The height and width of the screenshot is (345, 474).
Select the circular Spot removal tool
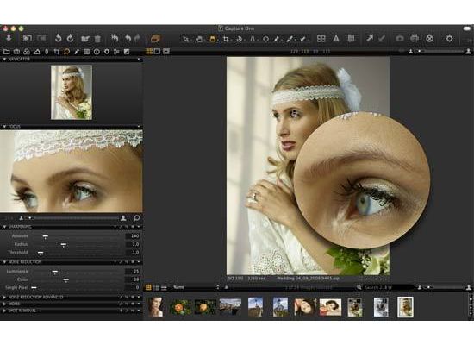265,39
